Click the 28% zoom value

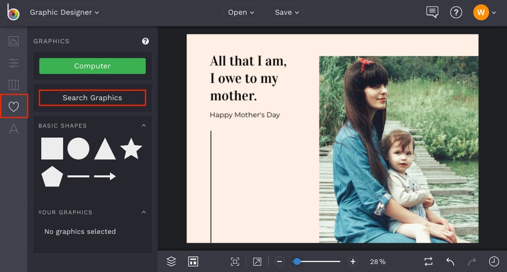tap(378, 262)
